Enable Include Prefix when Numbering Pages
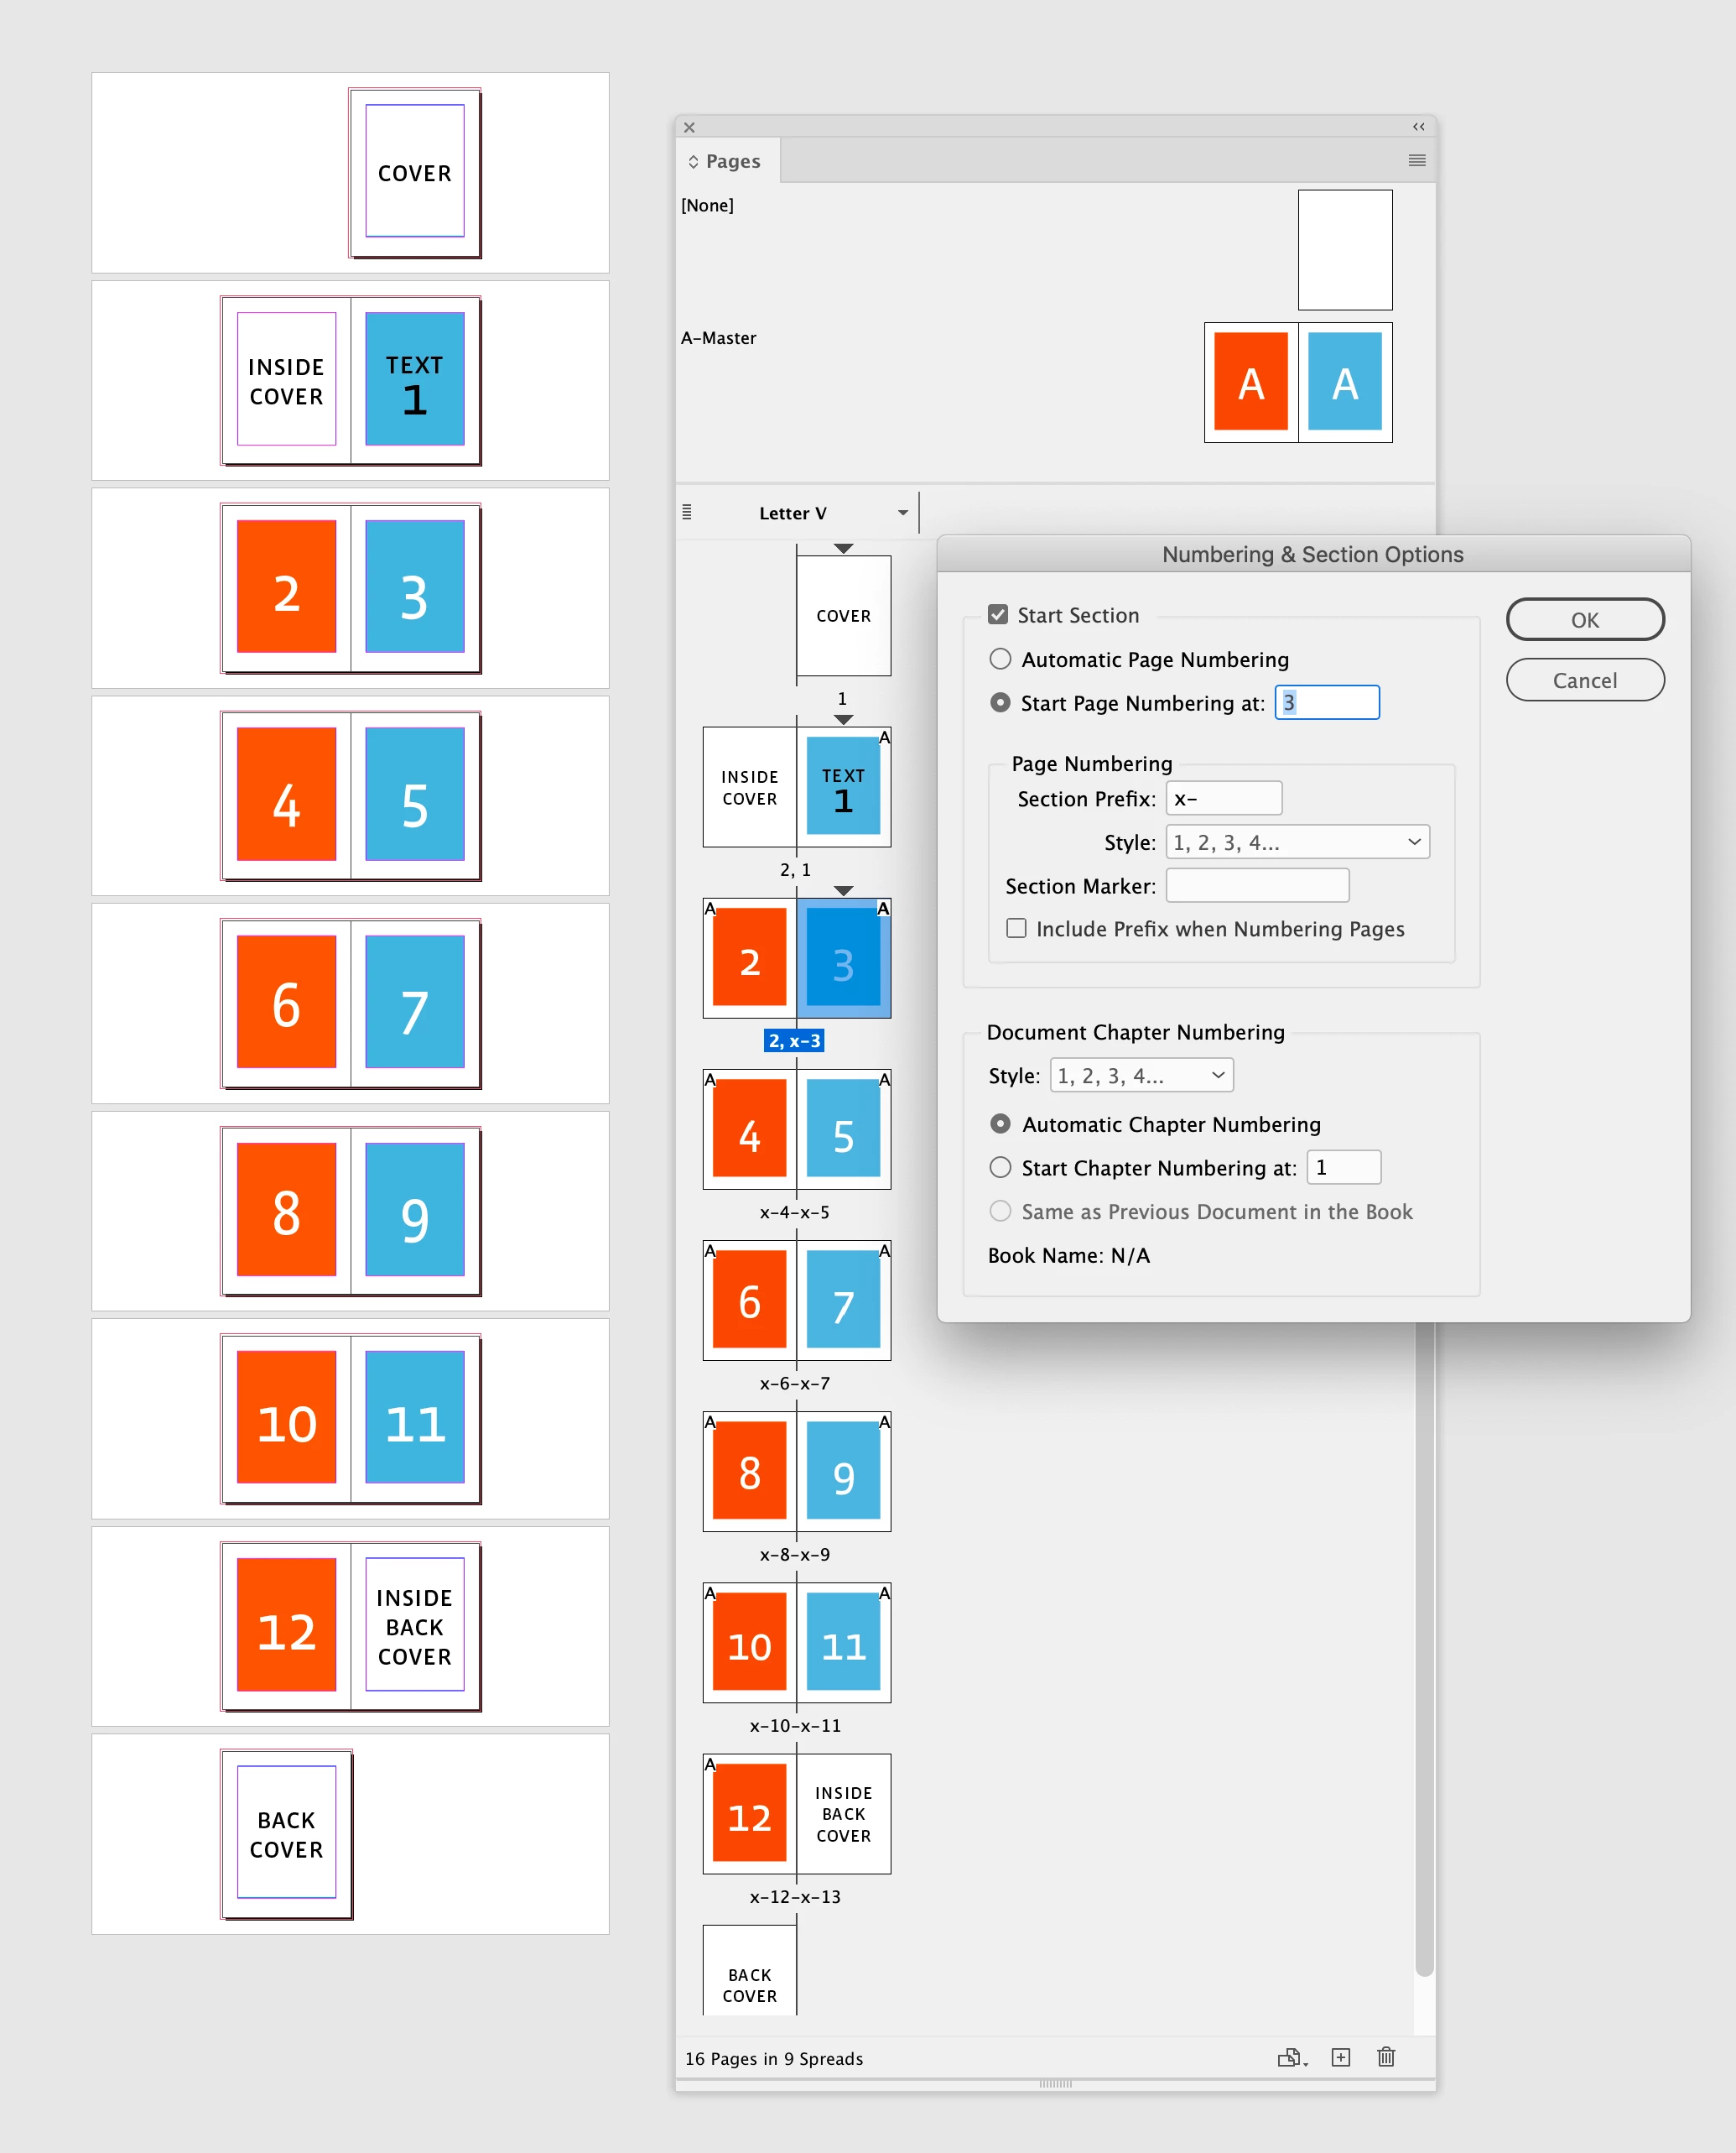Image resolution: width=1736 pixels, height=2153 pixels. (1016, 929)
